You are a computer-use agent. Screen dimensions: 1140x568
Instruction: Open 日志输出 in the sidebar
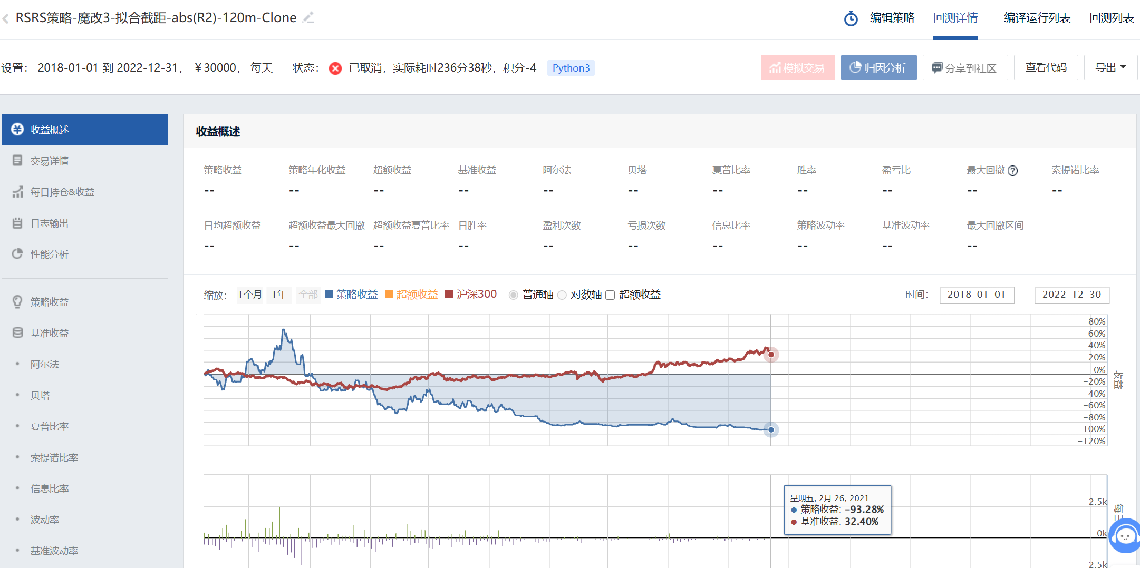point(49,223)
